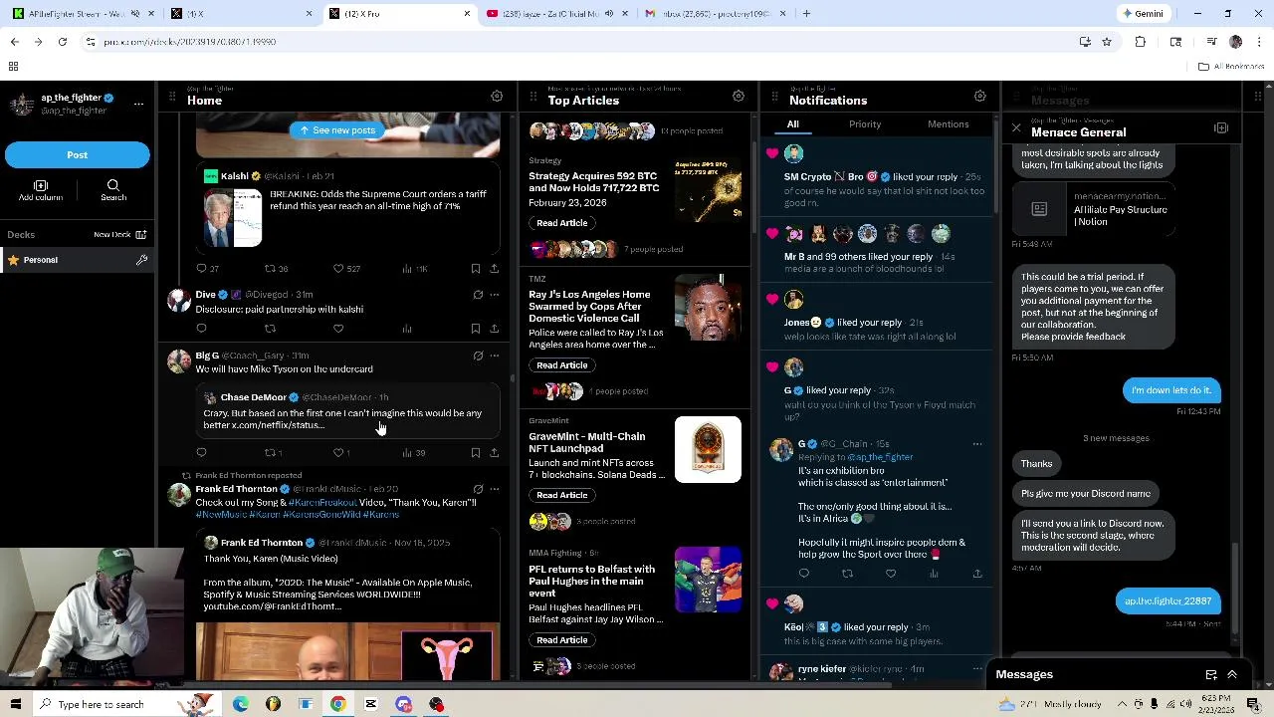This screenshot has width=1274, height=717.
Task: Select the All notifications tab
Action: coord(793,124)
